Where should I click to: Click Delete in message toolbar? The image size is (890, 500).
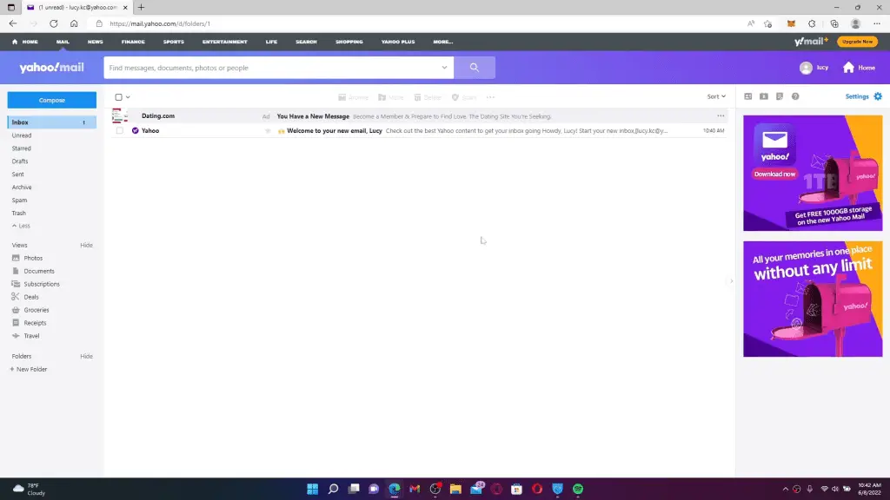point(428,97)
